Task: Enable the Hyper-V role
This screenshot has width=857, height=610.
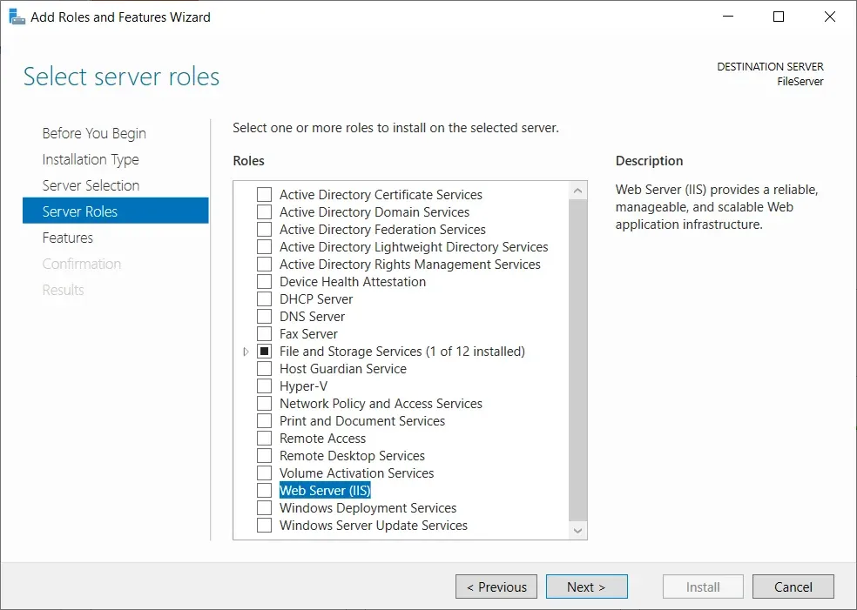Action: click(x=264, y=385)
